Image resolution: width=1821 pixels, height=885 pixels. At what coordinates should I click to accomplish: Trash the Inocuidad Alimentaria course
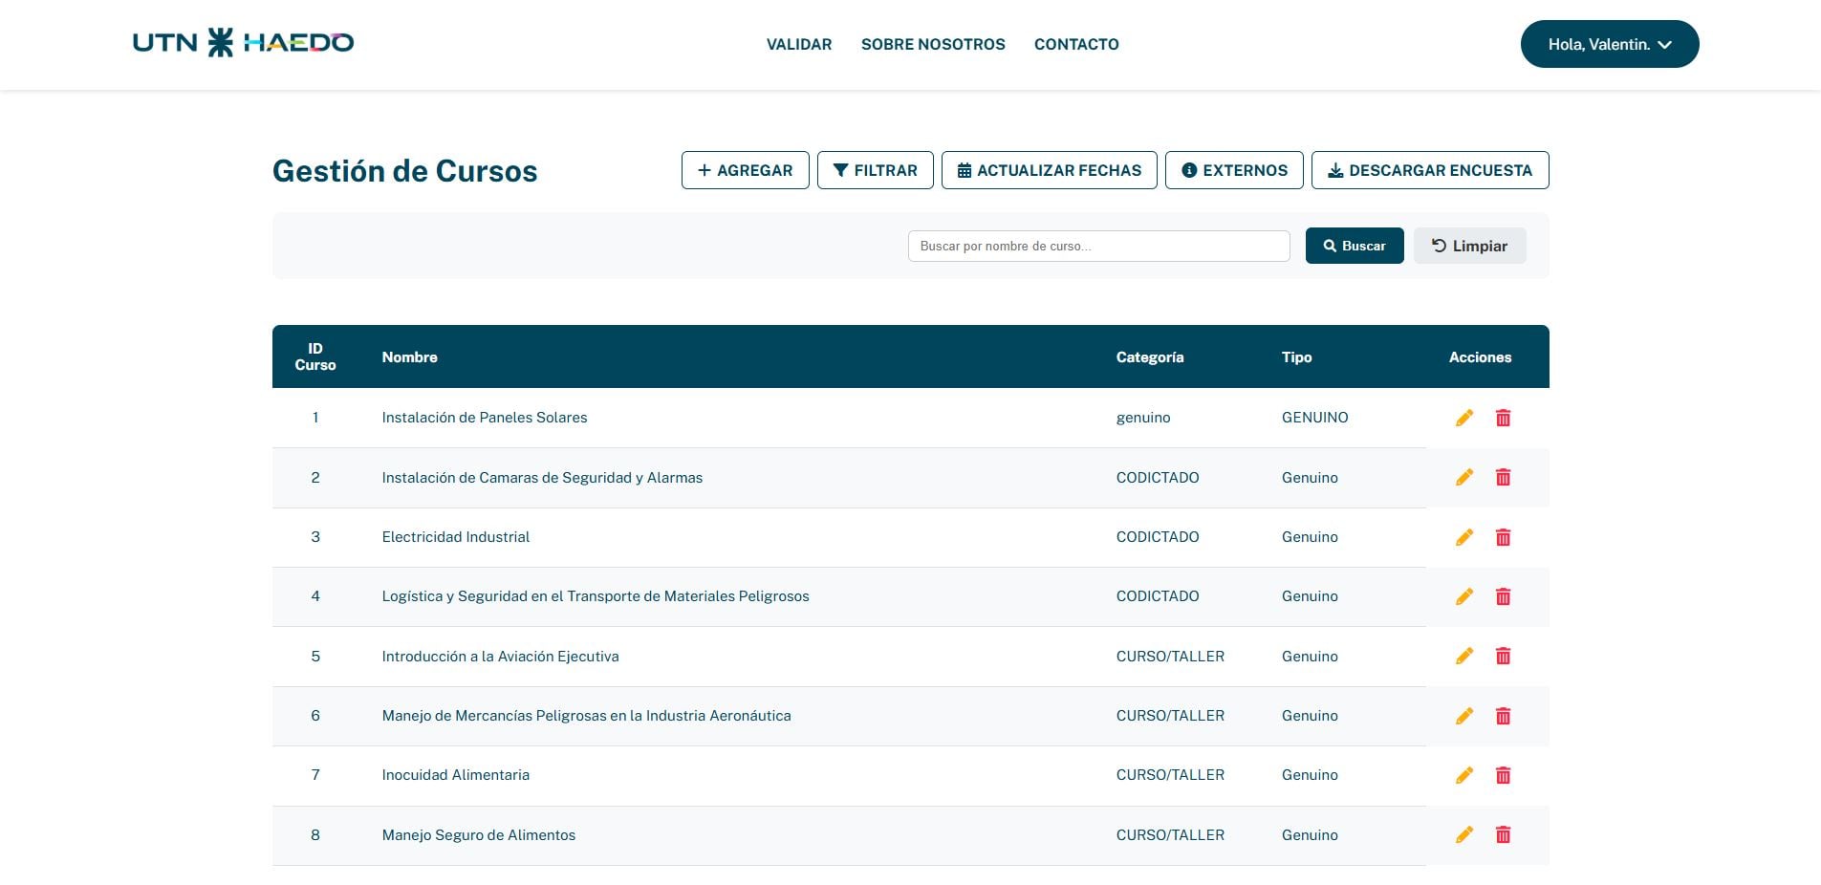(1503, 775)
